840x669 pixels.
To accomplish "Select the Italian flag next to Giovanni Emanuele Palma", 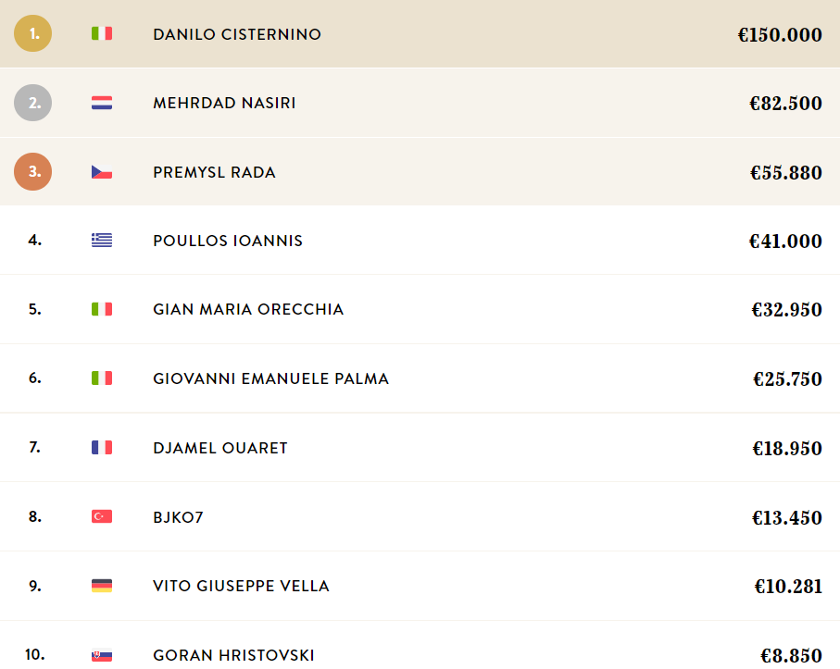I will [x=102, y=378].
